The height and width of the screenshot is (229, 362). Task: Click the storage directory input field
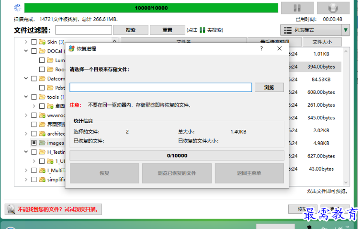pos(161,88)
